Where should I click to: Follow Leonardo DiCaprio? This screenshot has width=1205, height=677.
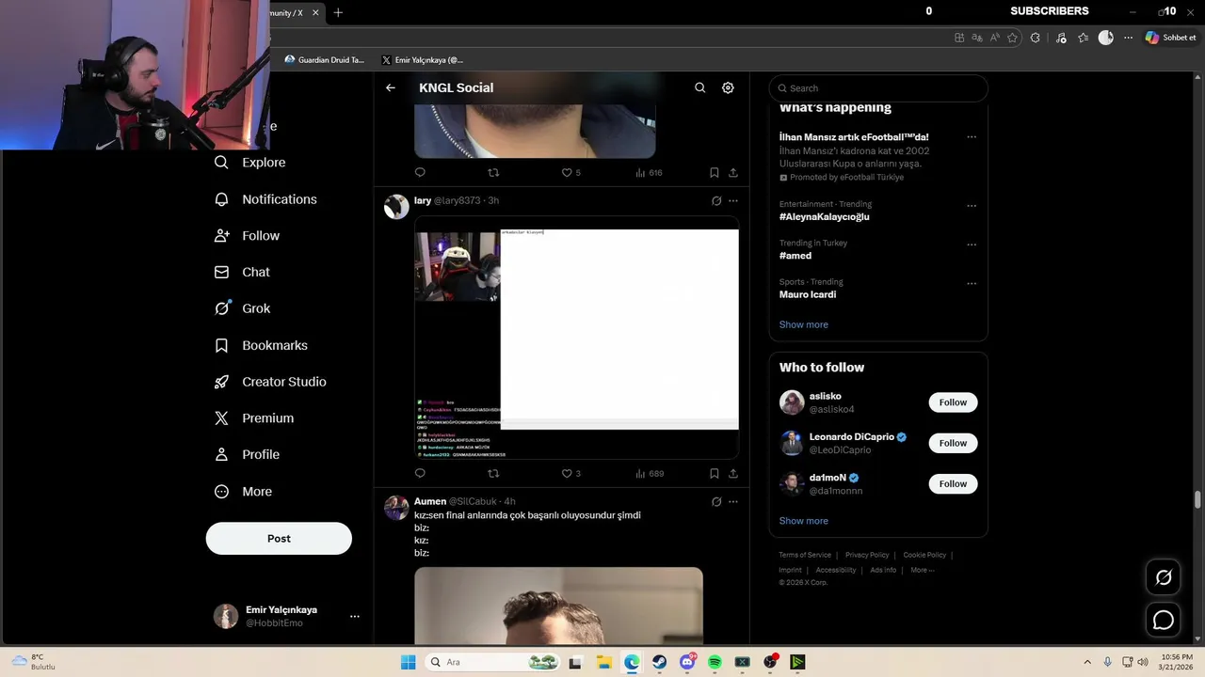953,443
